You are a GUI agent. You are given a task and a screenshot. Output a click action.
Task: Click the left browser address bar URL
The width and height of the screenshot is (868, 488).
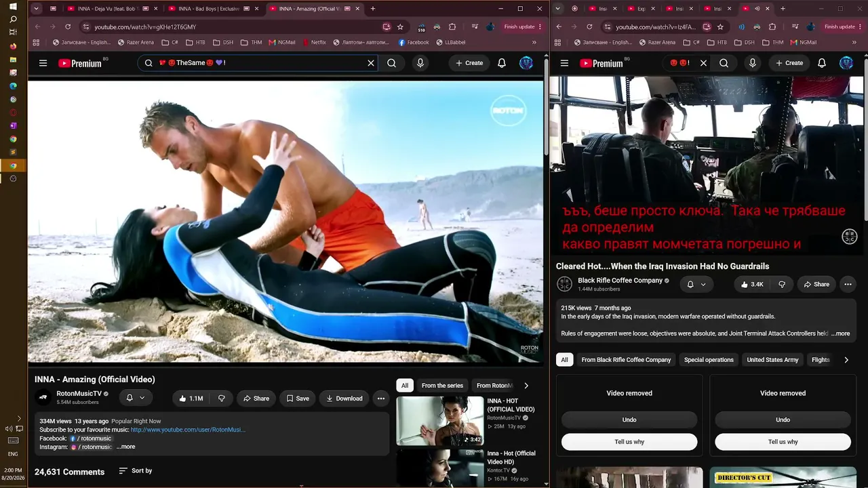(x=145, y=26)
